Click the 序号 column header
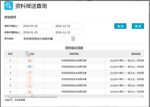Viewport: 150px width, 107px height. coord(10,54)
